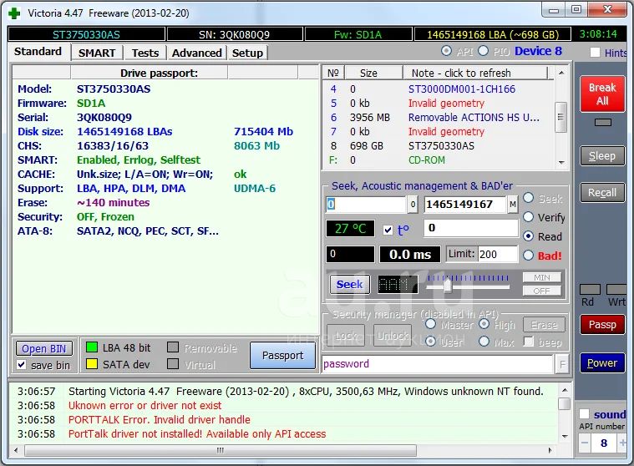Click the gray Virtual indicator box

point(173,364)
